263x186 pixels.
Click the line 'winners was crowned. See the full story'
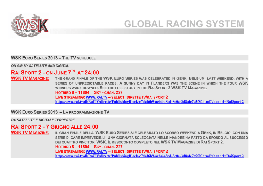tap(131, 88)
